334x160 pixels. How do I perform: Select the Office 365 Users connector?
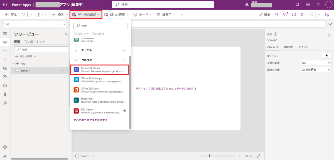coord(99,90)
